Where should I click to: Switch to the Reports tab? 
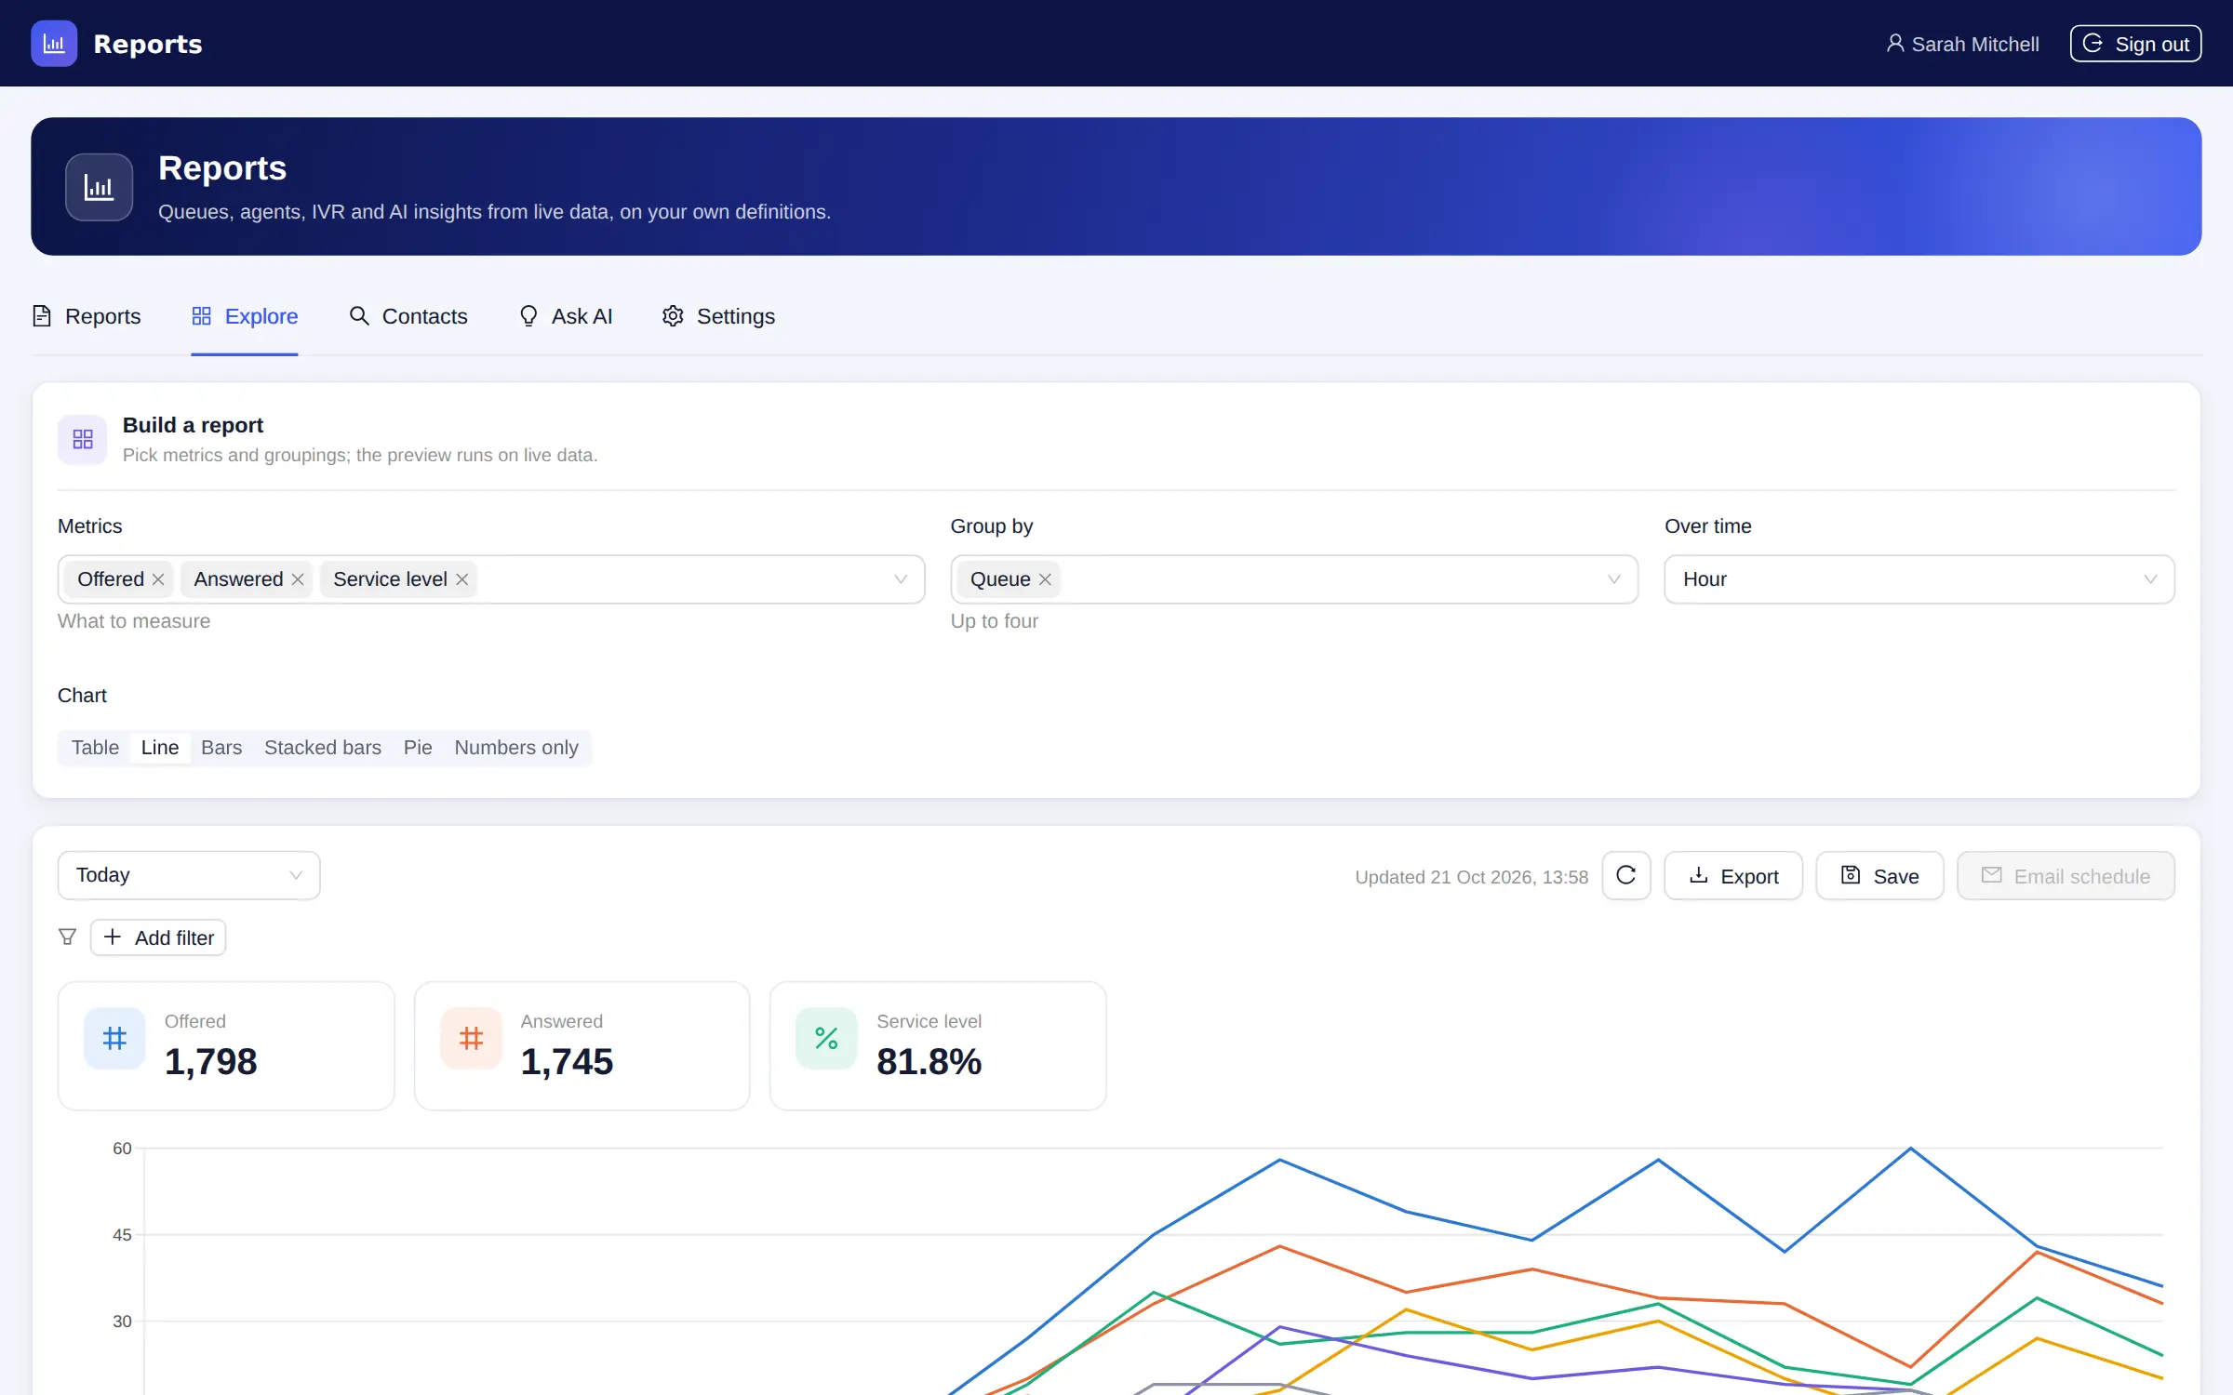pos(87,316)
